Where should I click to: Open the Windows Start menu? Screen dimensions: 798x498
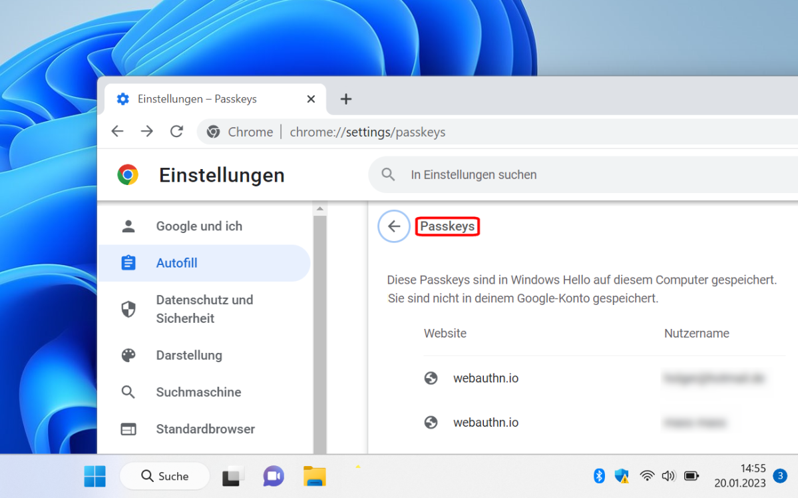(x=95, y=476)
